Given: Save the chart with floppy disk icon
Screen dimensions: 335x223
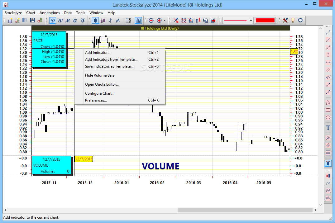Looking at the screenshot, I should (x=32, y=21).
